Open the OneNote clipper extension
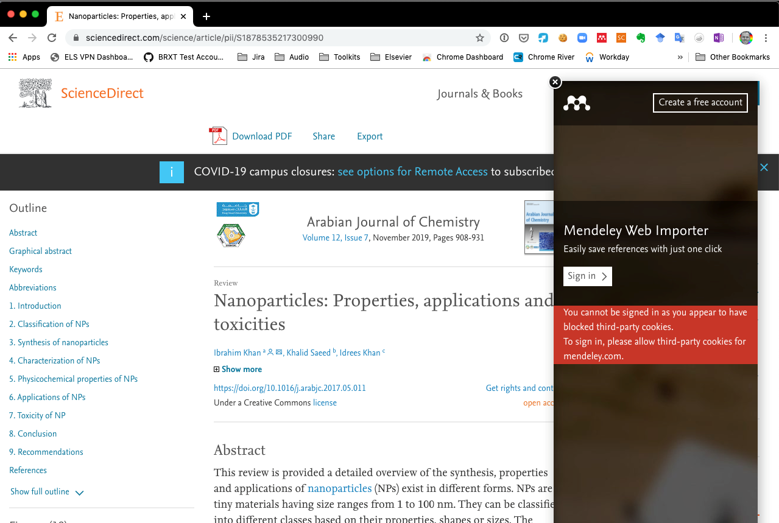Viewport: 779px width, 523px height. point(719,38)
